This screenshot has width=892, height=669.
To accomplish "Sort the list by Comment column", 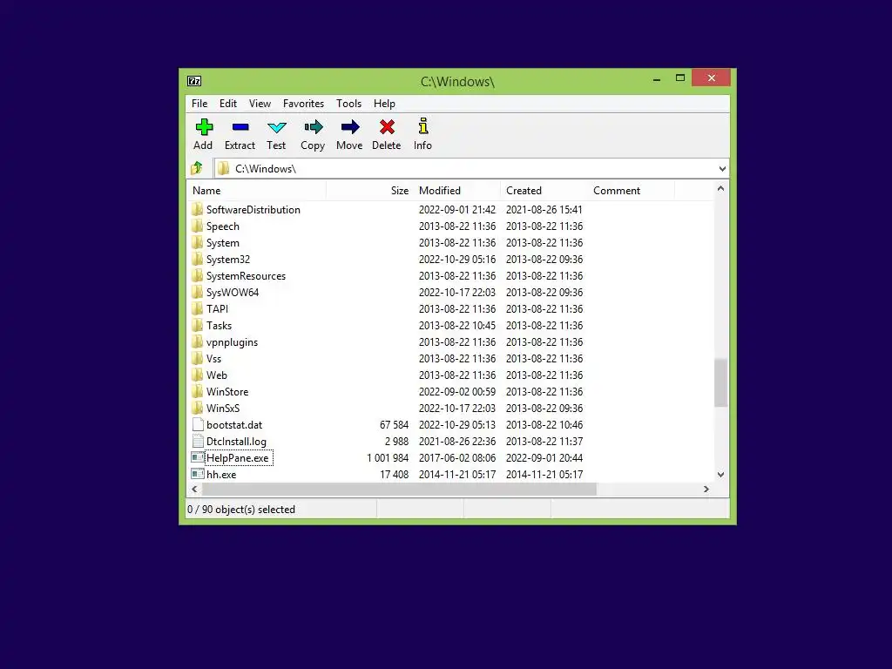I will [631, 191].
